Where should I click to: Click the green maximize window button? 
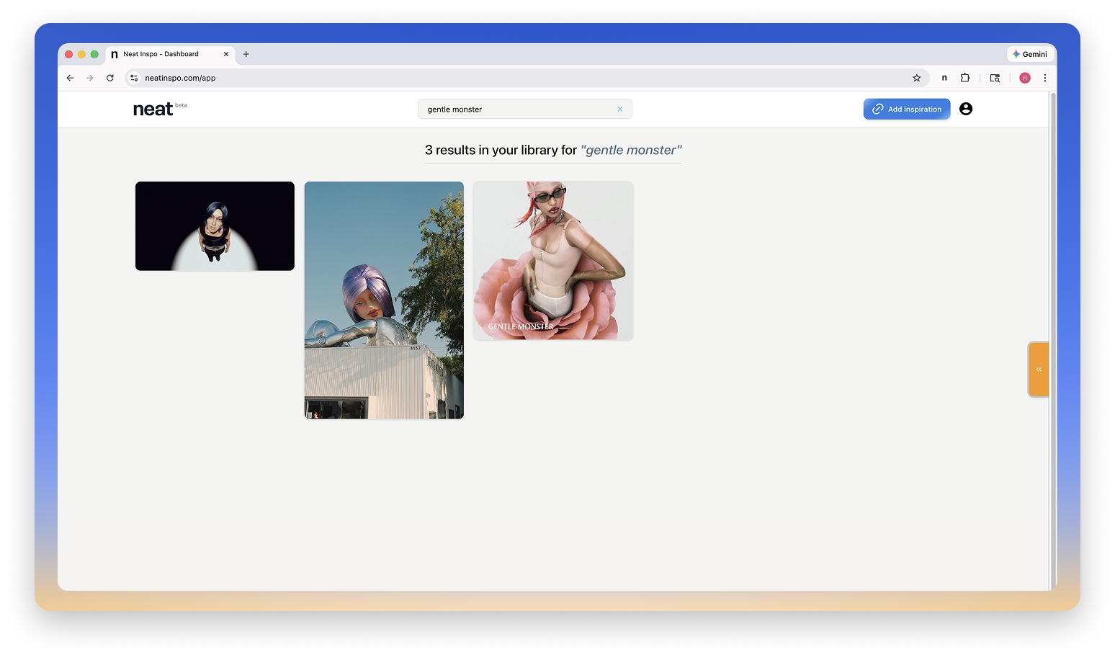point(94,54)
